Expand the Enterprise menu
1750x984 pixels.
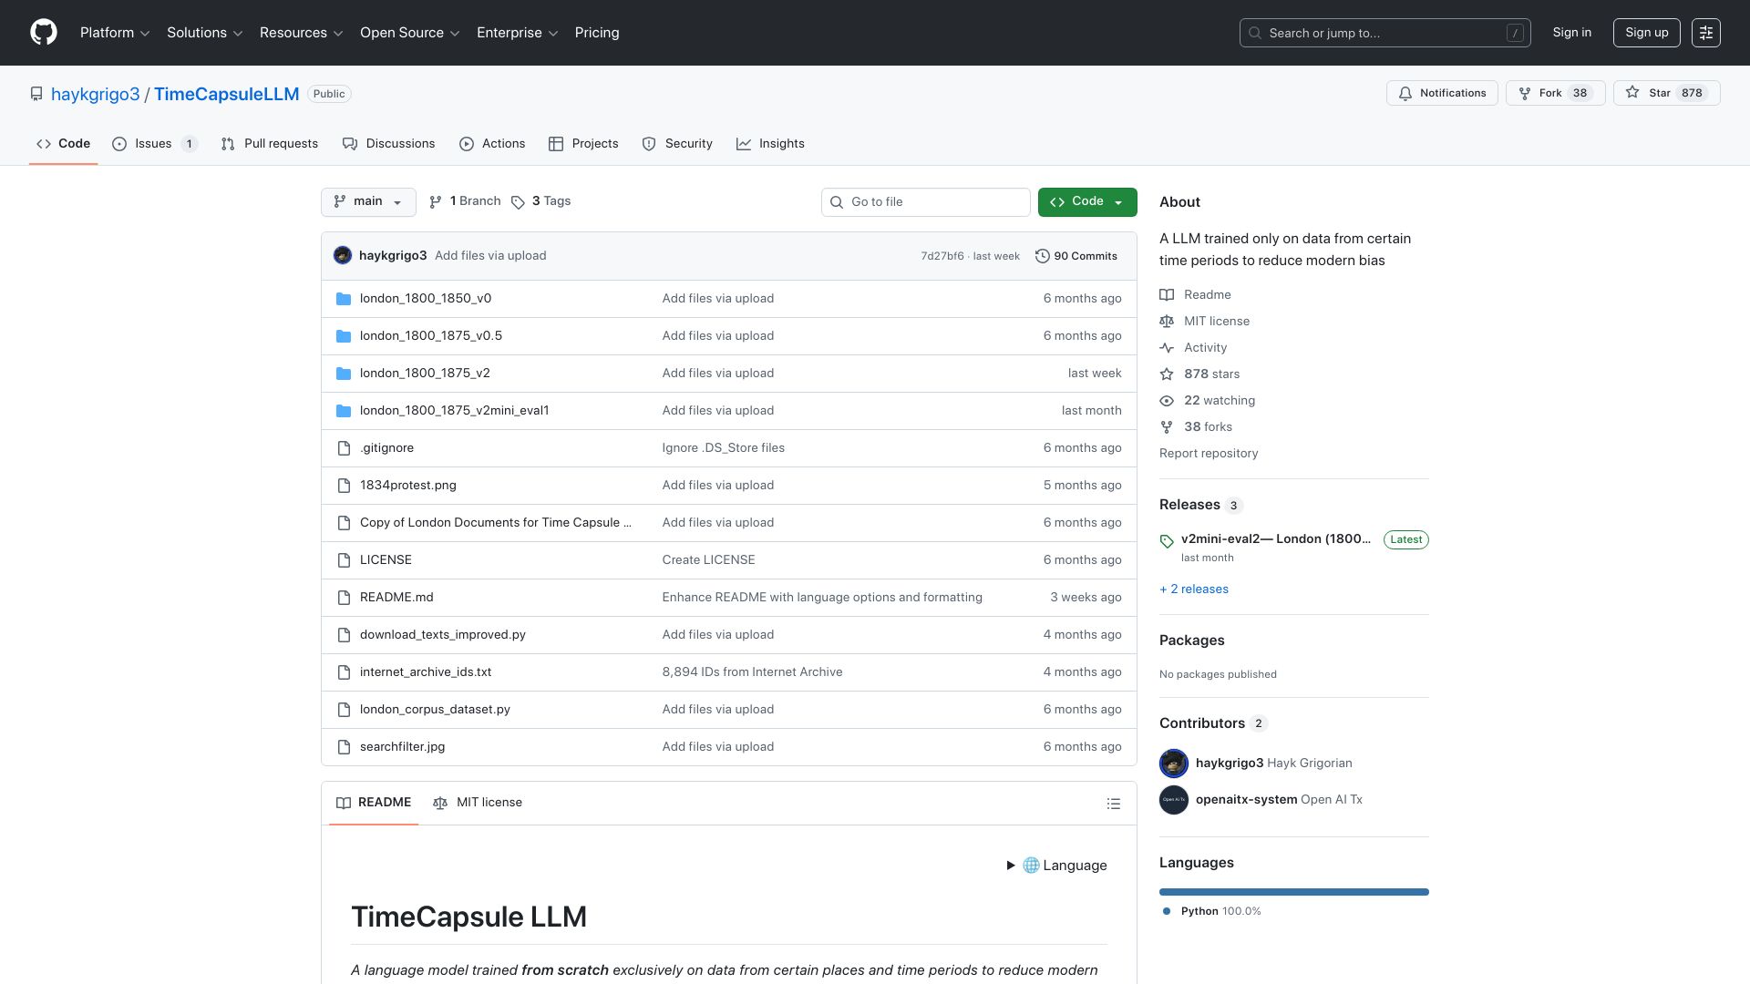[x=518, y=33]
